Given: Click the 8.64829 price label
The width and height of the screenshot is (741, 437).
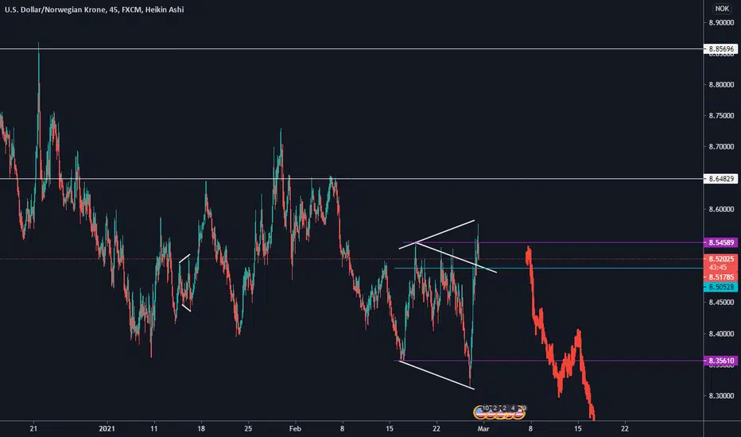Looking at the screenshot, I should pos(721,179).
